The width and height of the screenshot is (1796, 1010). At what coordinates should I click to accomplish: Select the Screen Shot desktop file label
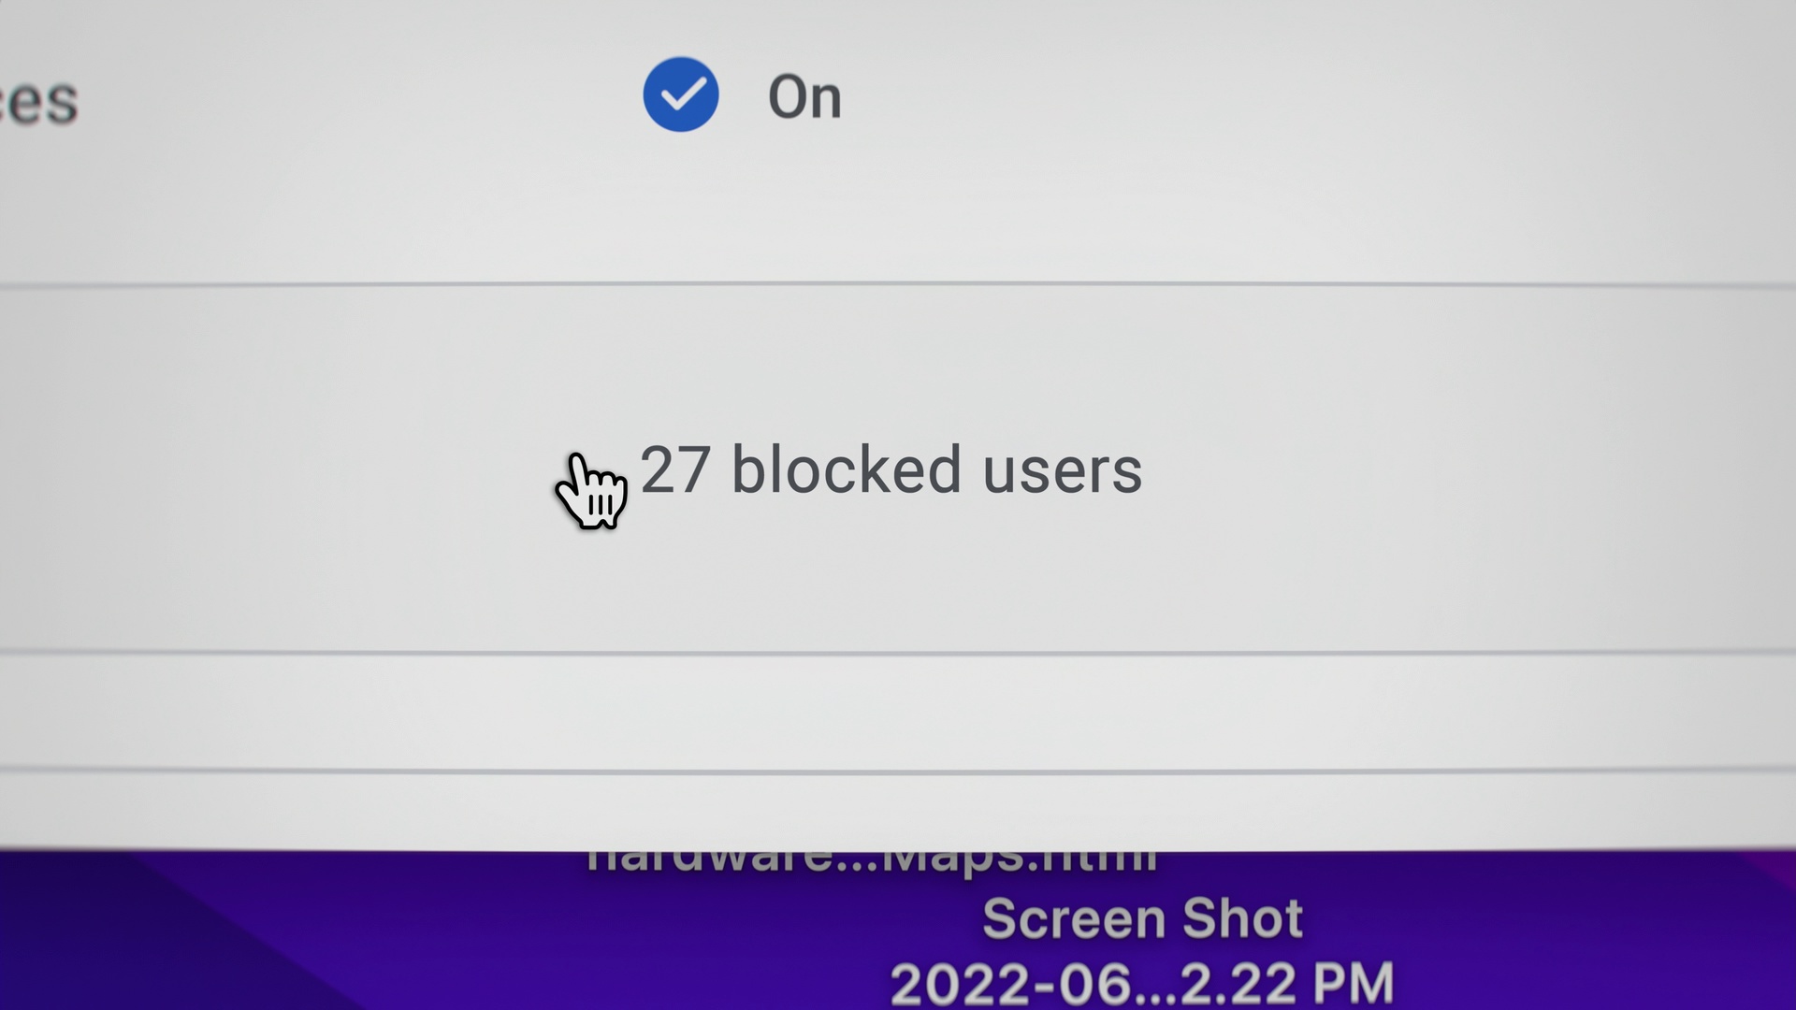[1142, 918]
